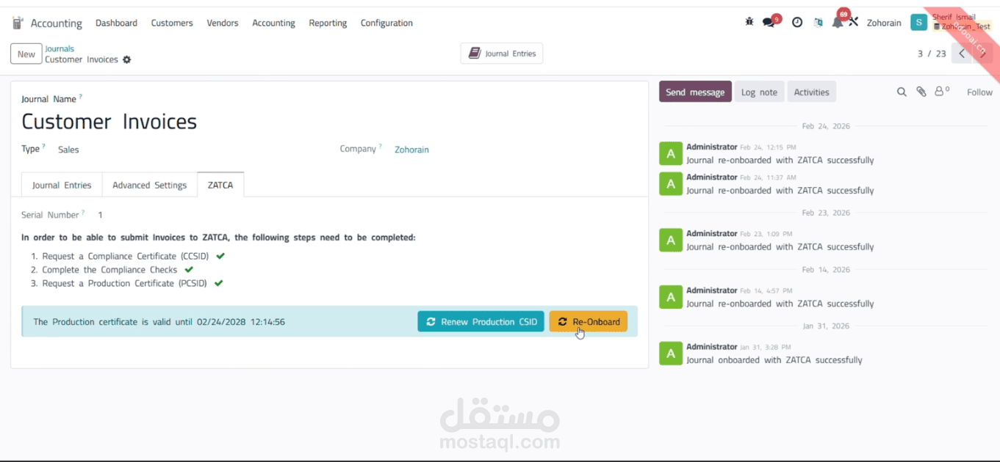Open the conversations icon with 9 badge
The height and width of the screenshot is (462, 1000).
point(769,22)
